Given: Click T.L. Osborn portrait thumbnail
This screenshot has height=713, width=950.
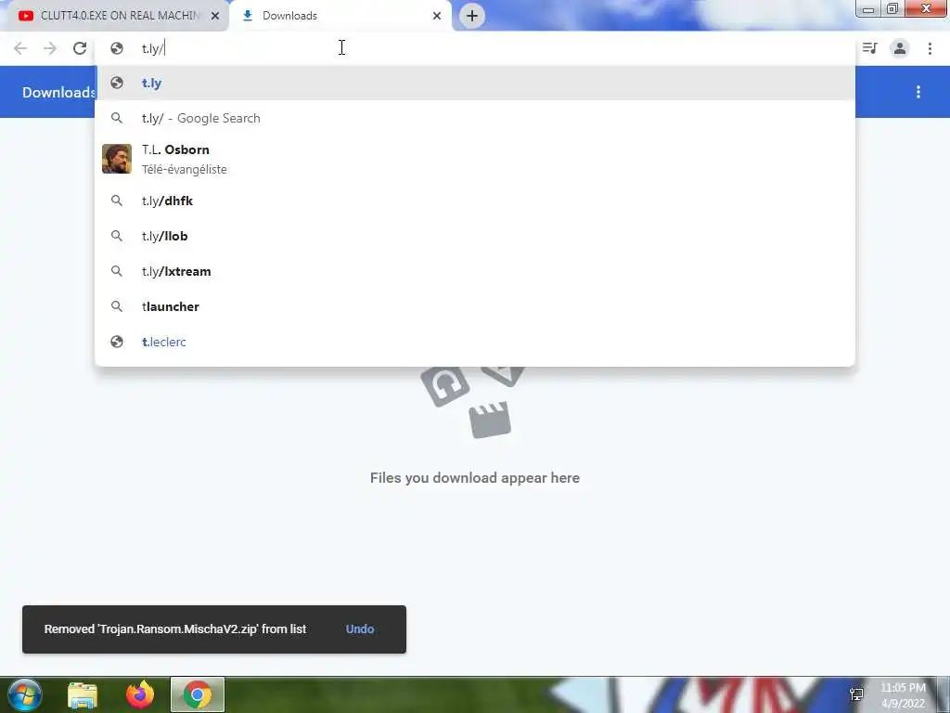Looking at the screenshot, I should [x=117, y=159].
